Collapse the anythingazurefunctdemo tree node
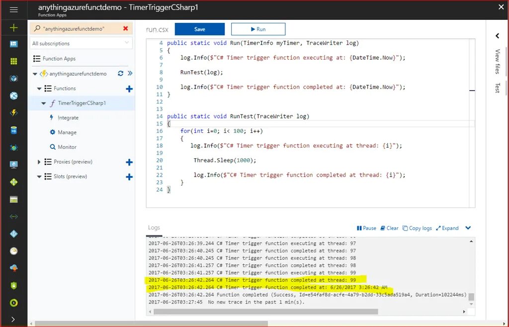509x327 pixels. pyautogui.click(x=35, y=74)
